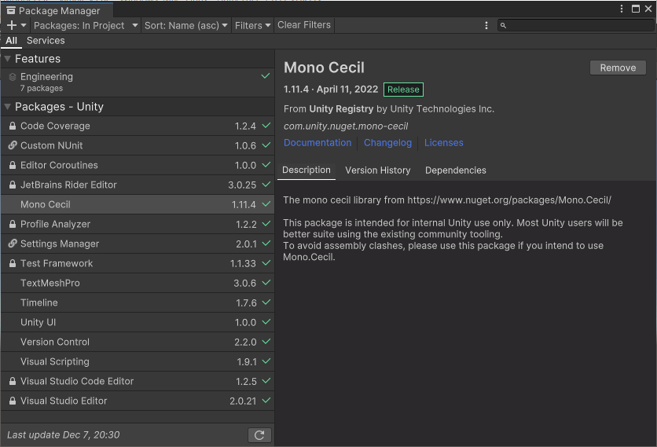
Task: Select the Visual Studio Editor package
Action: click(x=138, y=401)
